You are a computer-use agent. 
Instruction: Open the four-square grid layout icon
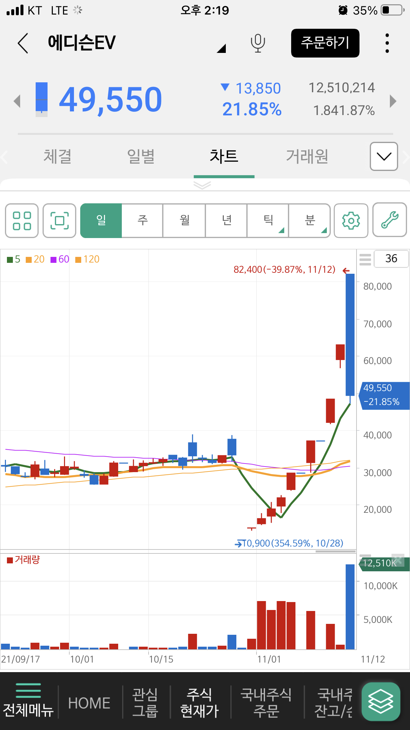[22, 221]
